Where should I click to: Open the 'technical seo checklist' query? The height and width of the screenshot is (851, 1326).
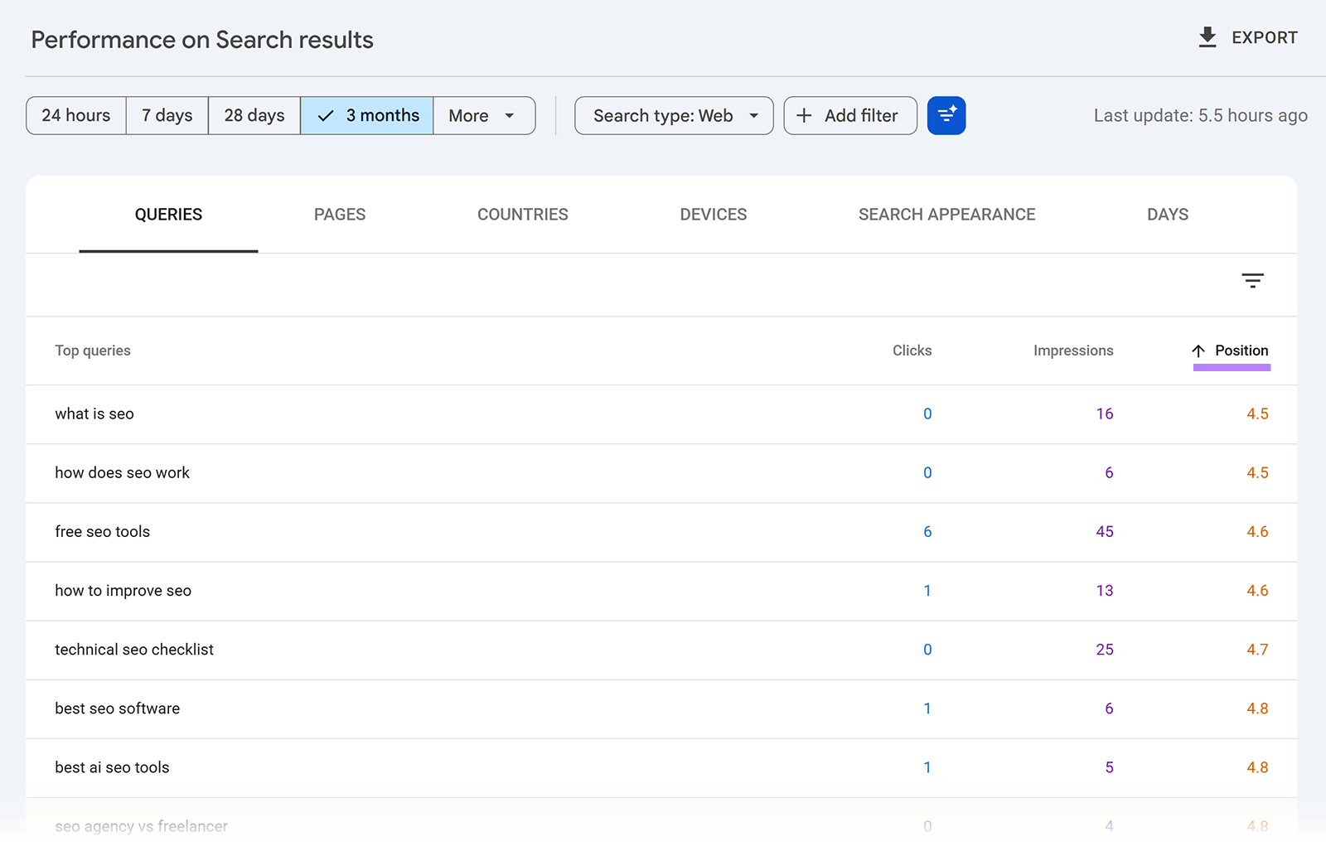tap(134, 650)
